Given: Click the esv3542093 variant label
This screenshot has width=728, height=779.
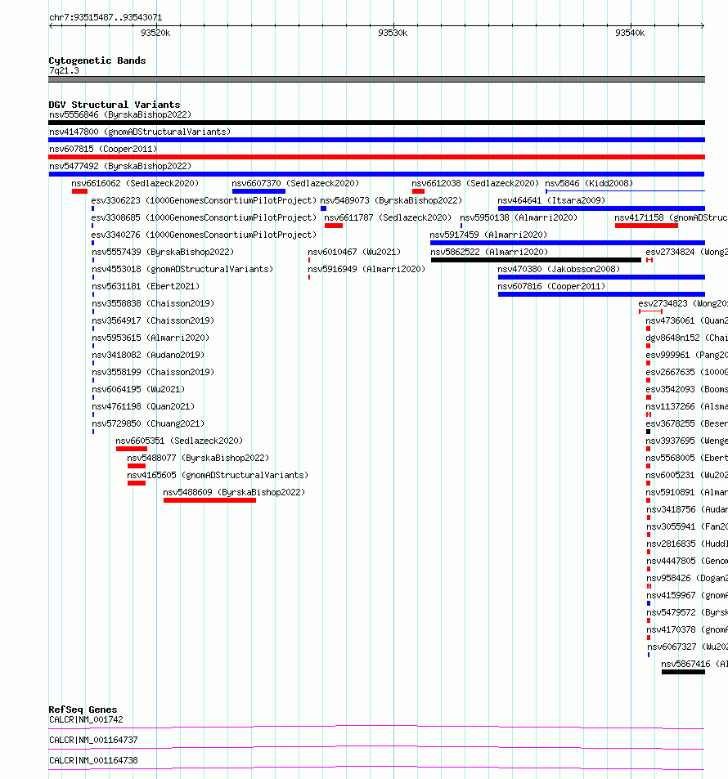Looking at the screenshot, I should 687,389.
